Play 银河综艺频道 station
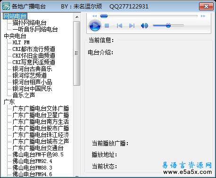Screen dimensions: 216x178 point(29,75)
